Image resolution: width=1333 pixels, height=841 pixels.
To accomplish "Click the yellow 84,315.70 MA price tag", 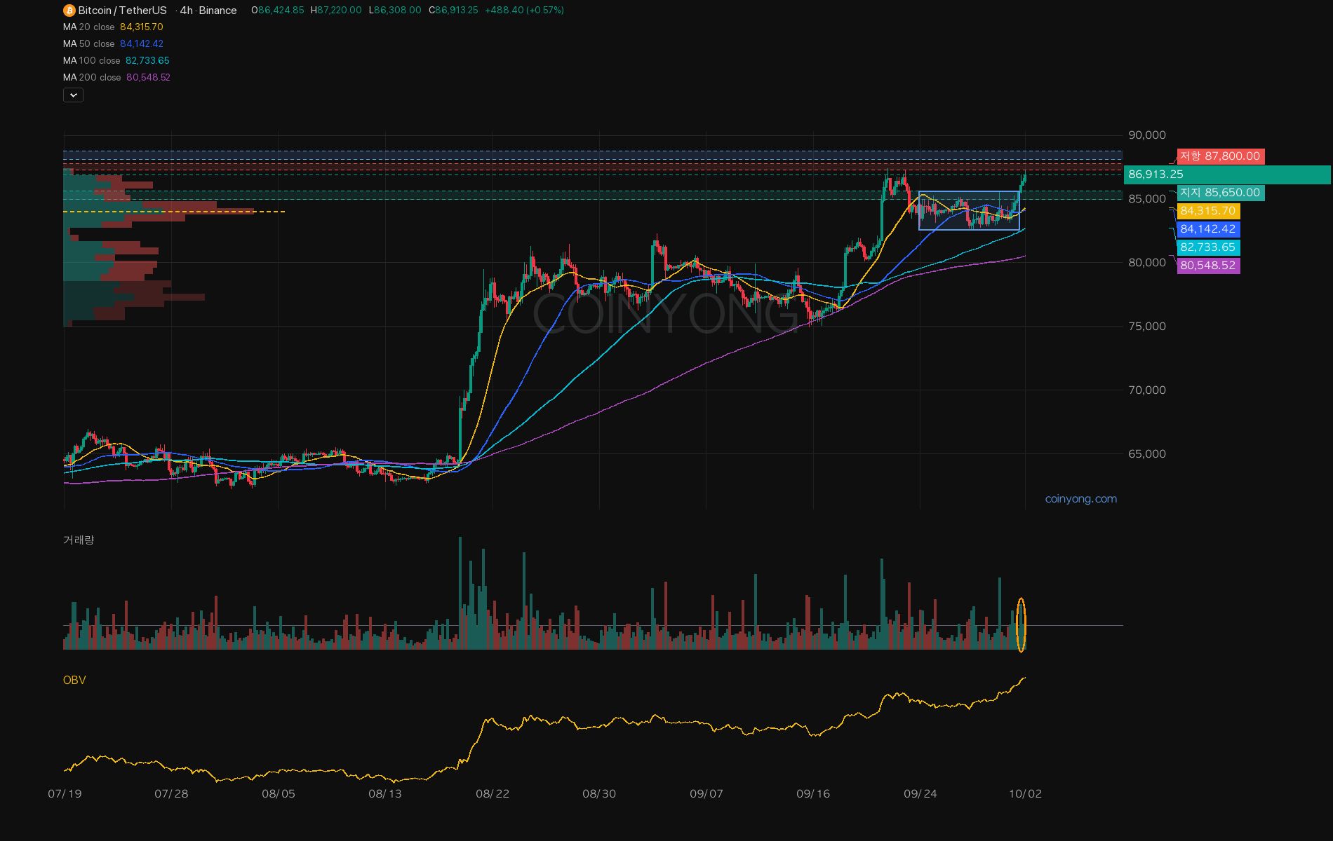I will [1208, 211].
